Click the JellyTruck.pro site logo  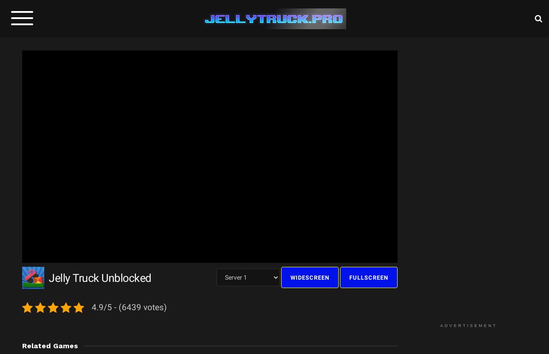pyautogui.click(x=274, y=19)
